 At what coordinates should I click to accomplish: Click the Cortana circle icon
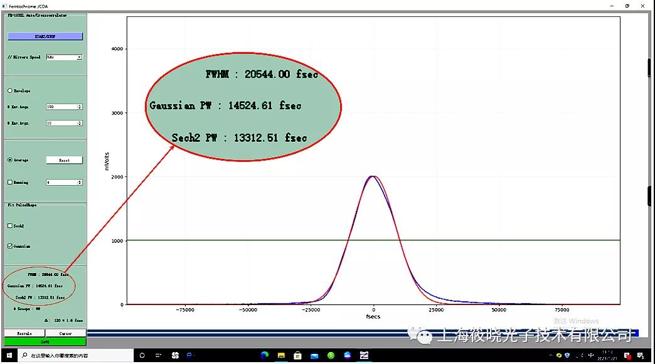pos(142,355)
